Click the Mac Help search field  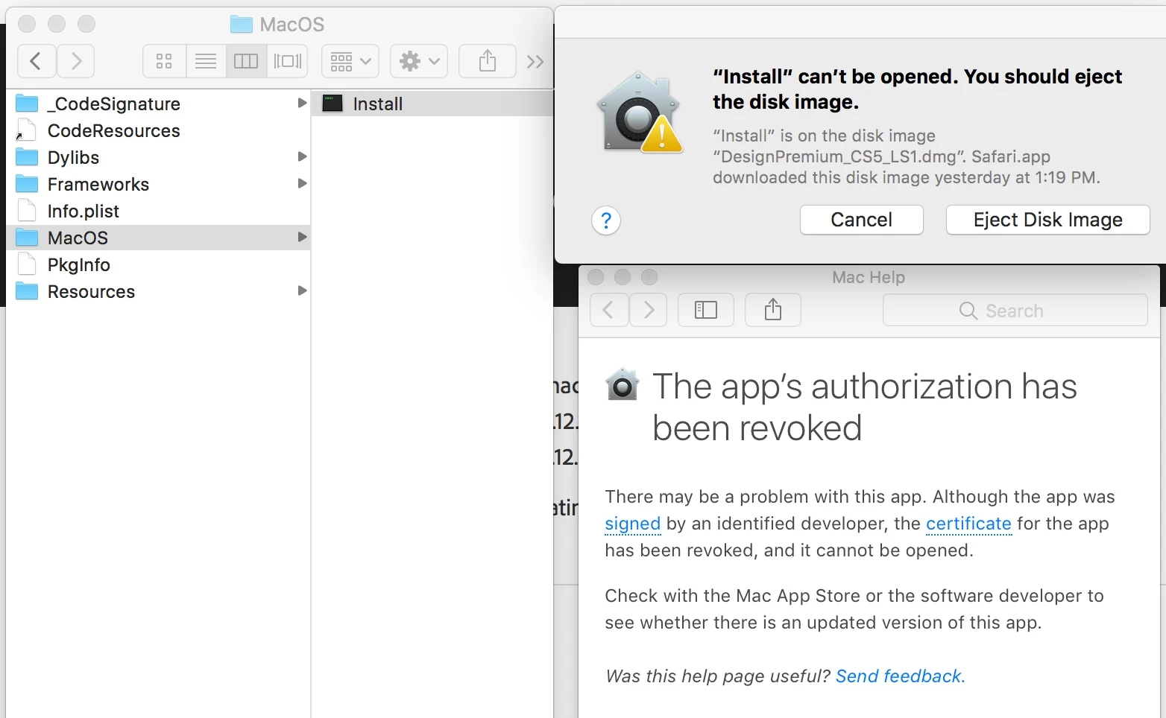1015,310
